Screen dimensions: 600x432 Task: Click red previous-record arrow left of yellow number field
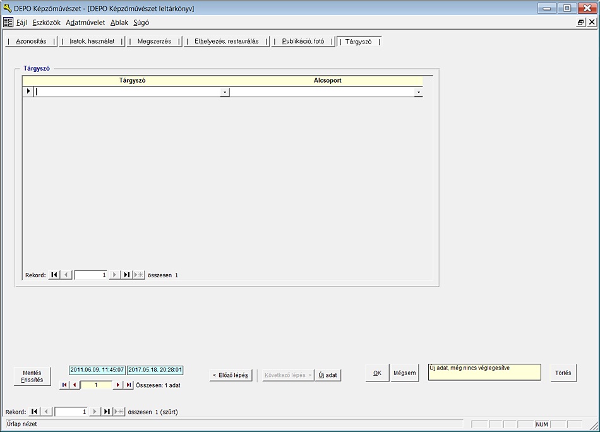[x=75, y=385]
